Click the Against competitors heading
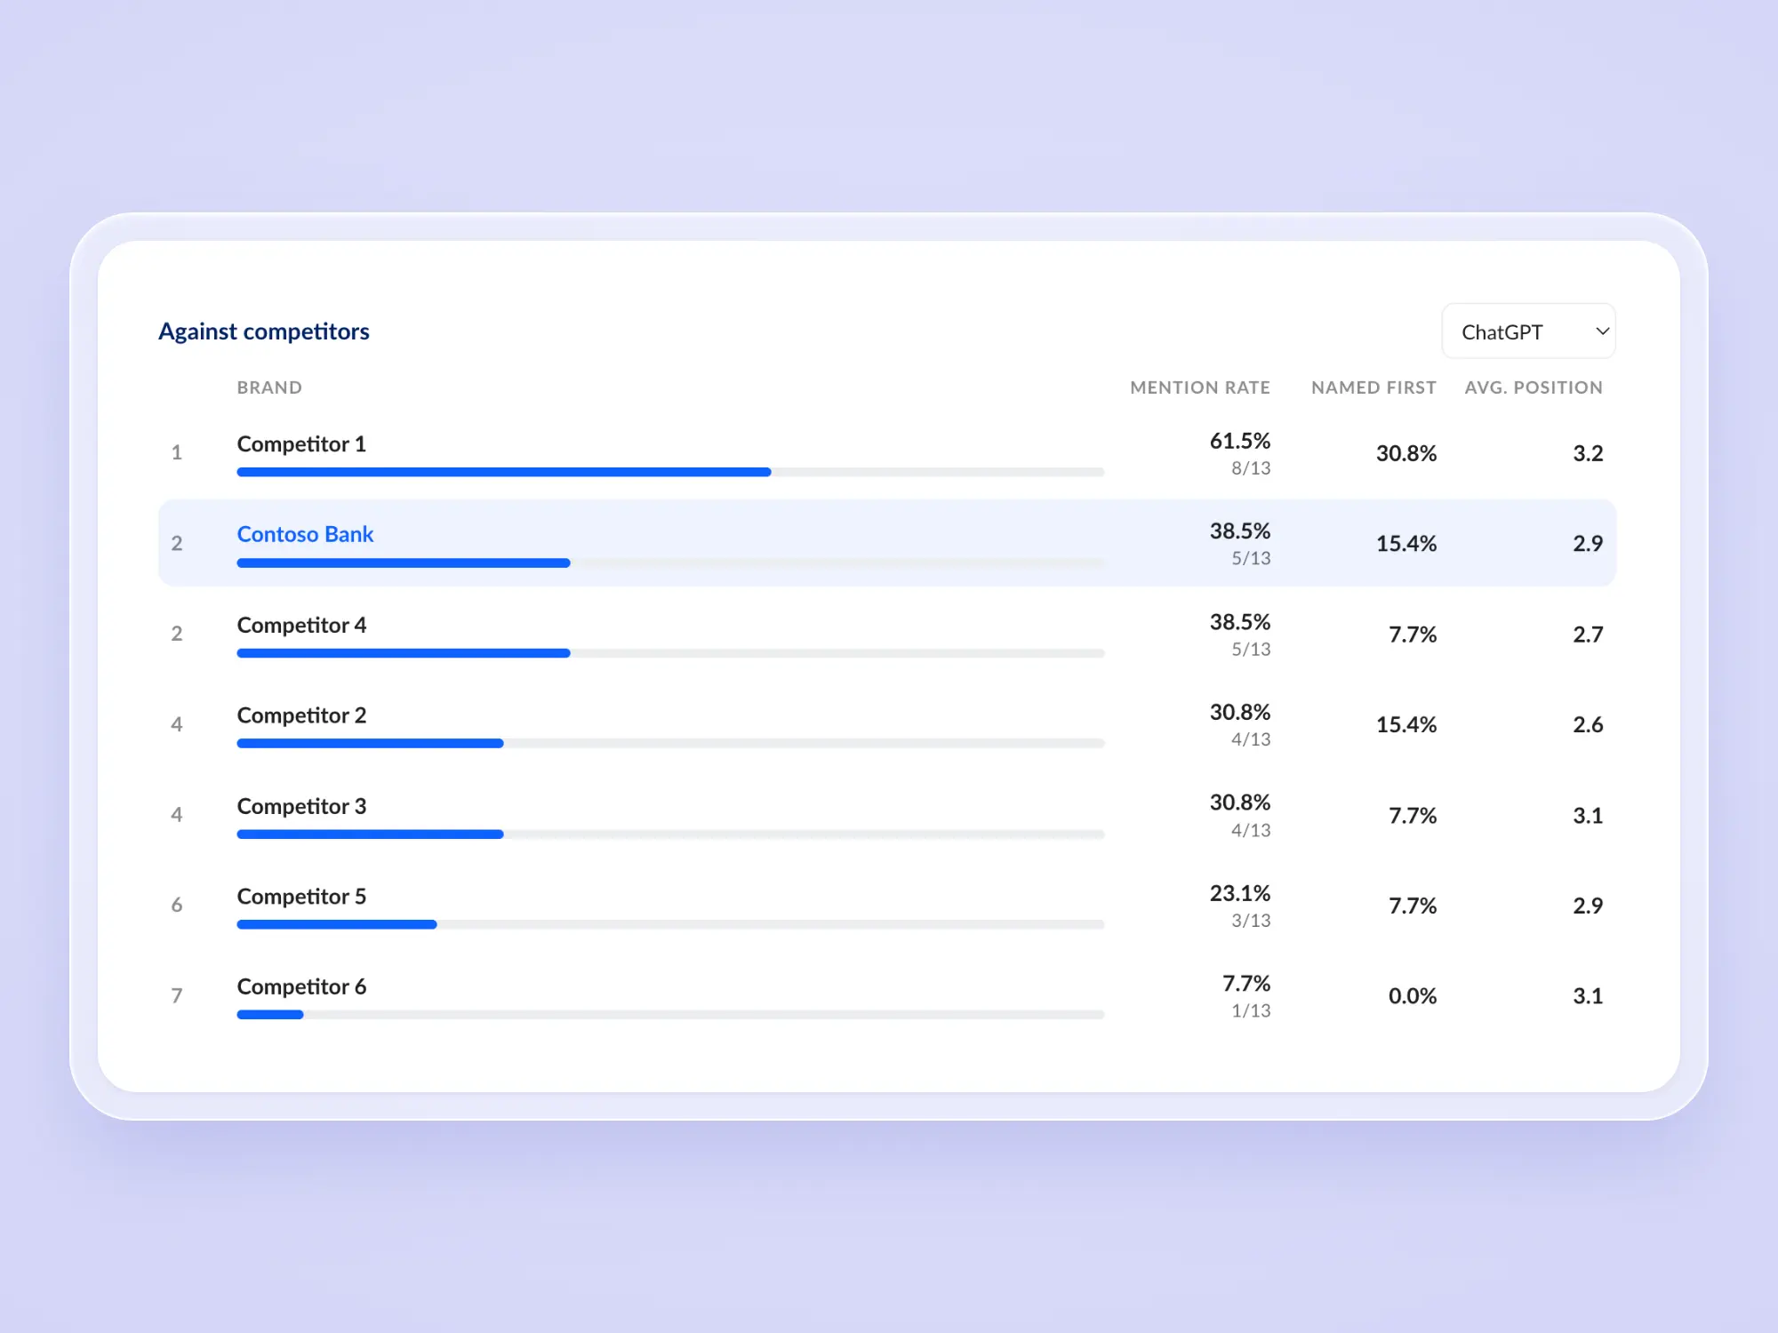 (x=264, y=331)
